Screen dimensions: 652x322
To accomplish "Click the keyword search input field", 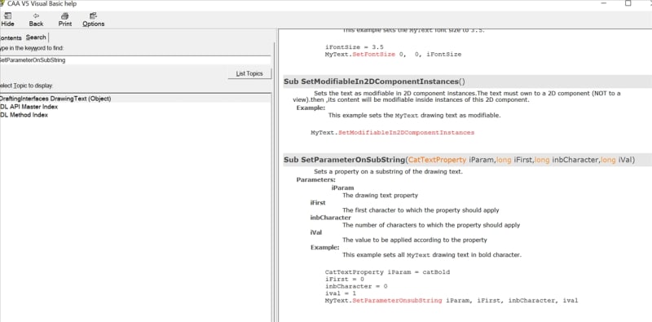I will (134, 60).
